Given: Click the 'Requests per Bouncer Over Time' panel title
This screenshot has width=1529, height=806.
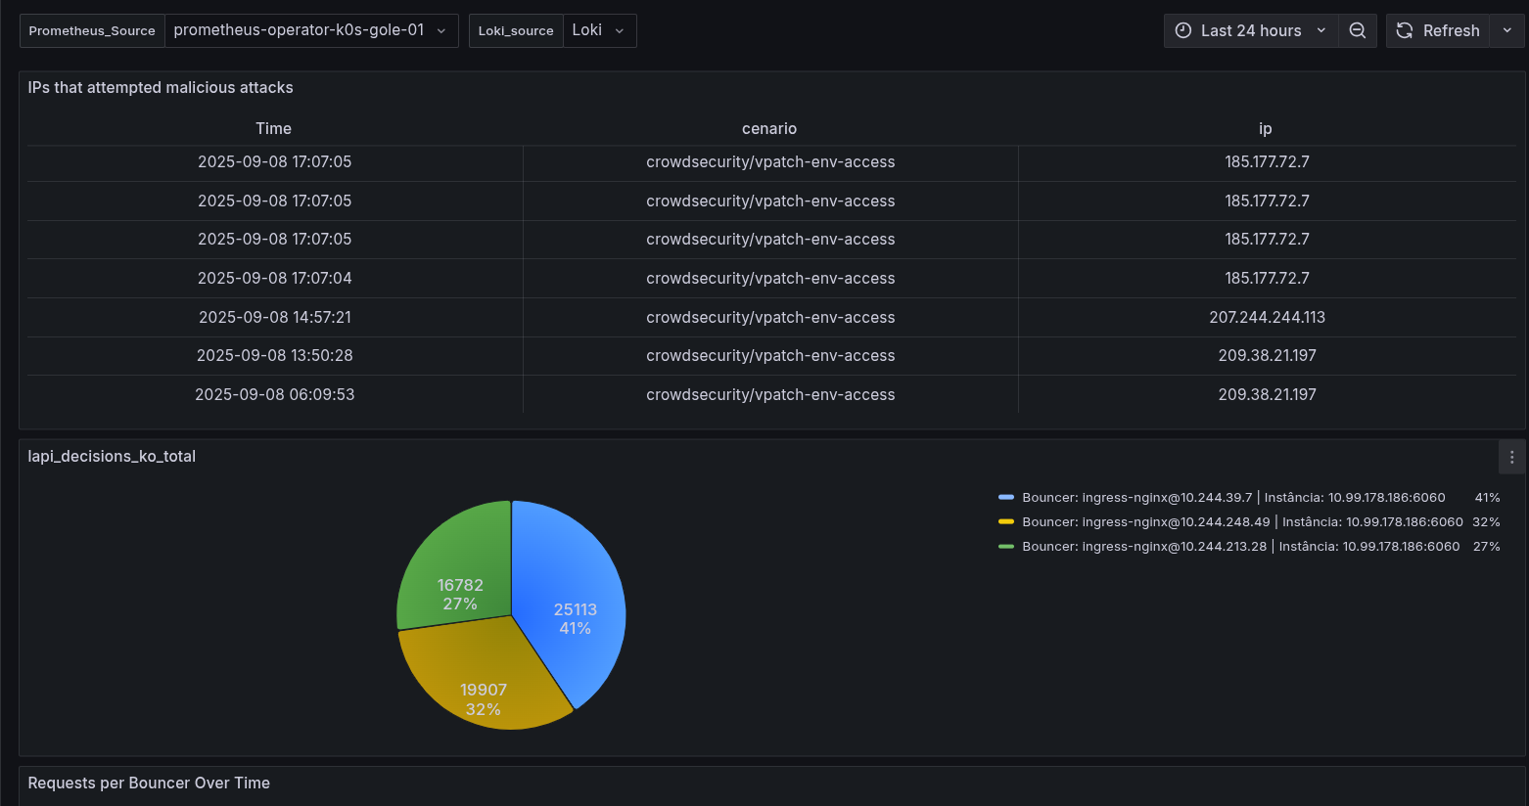Looking at the screenshot, I should 149,783.
